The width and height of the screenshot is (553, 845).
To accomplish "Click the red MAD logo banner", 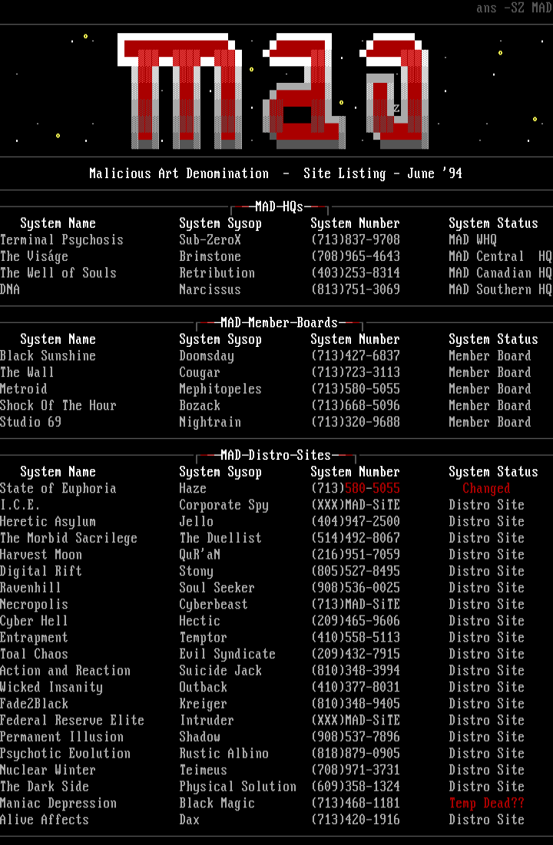I will coord(273,91).
